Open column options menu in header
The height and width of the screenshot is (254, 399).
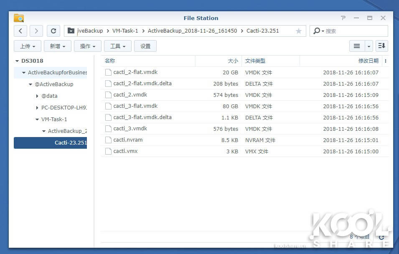(x=385, y=61)
